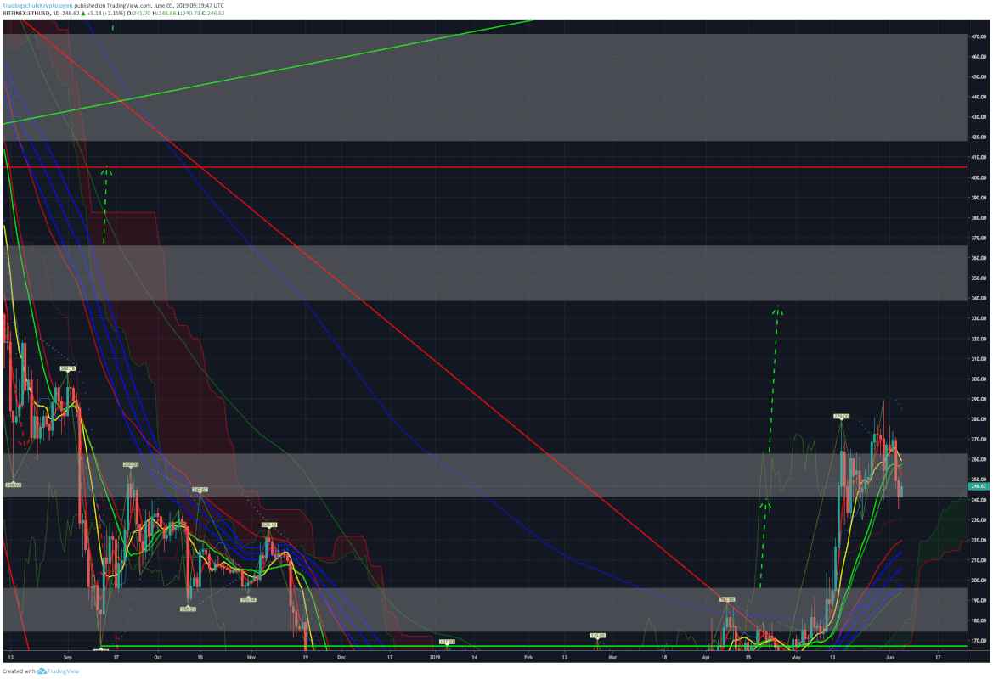Viewport: 993px width, 679px height.
Task: Select the 170.00 price flag on the chart
Action: tap(597, 636)
